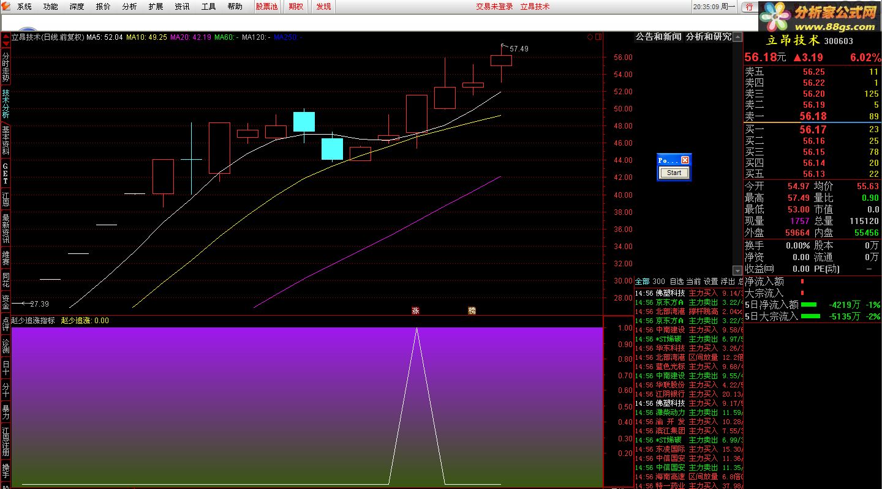This screenshot has height=489, width=882.
Task: Open the 最新资讯 side tab
Action: click(6, 229)
